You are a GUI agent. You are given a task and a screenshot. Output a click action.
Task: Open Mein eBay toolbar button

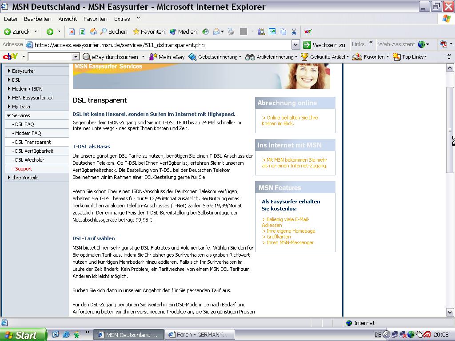(x=167, y=57)
